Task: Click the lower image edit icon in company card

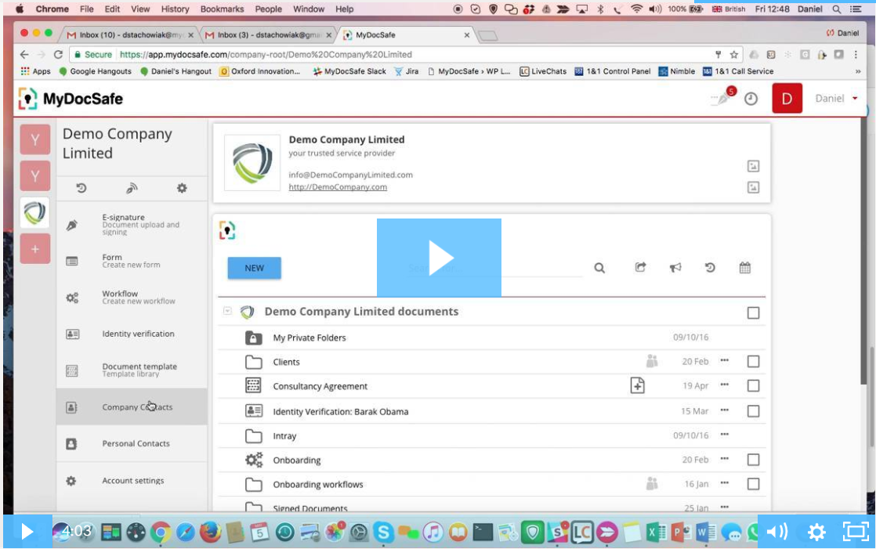Action: (x=753, y=188)
